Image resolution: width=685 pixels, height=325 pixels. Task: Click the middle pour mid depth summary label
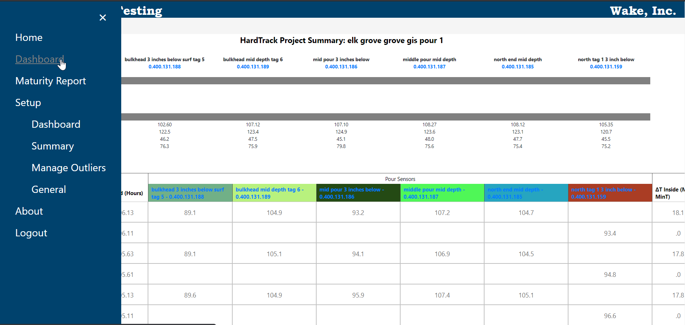tap(430, 59)
